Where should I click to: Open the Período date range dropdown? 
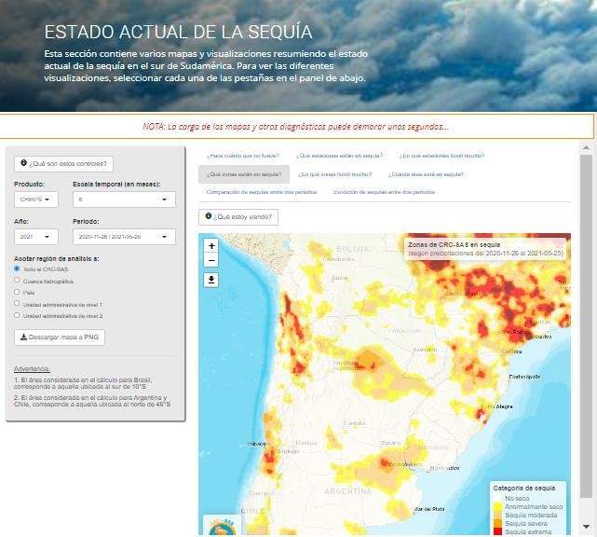pos(123,237)
